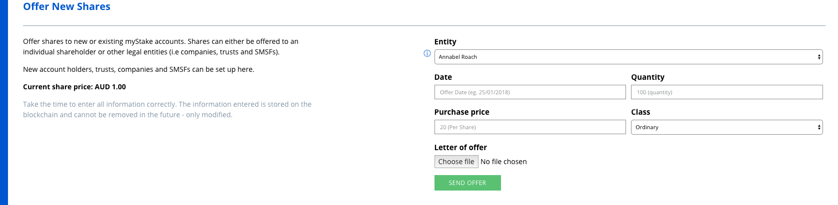The height and width of the screenshot is (205, 838).
Task: Click the blue sidebar strip on left
Action: click(x=4, y=102)
